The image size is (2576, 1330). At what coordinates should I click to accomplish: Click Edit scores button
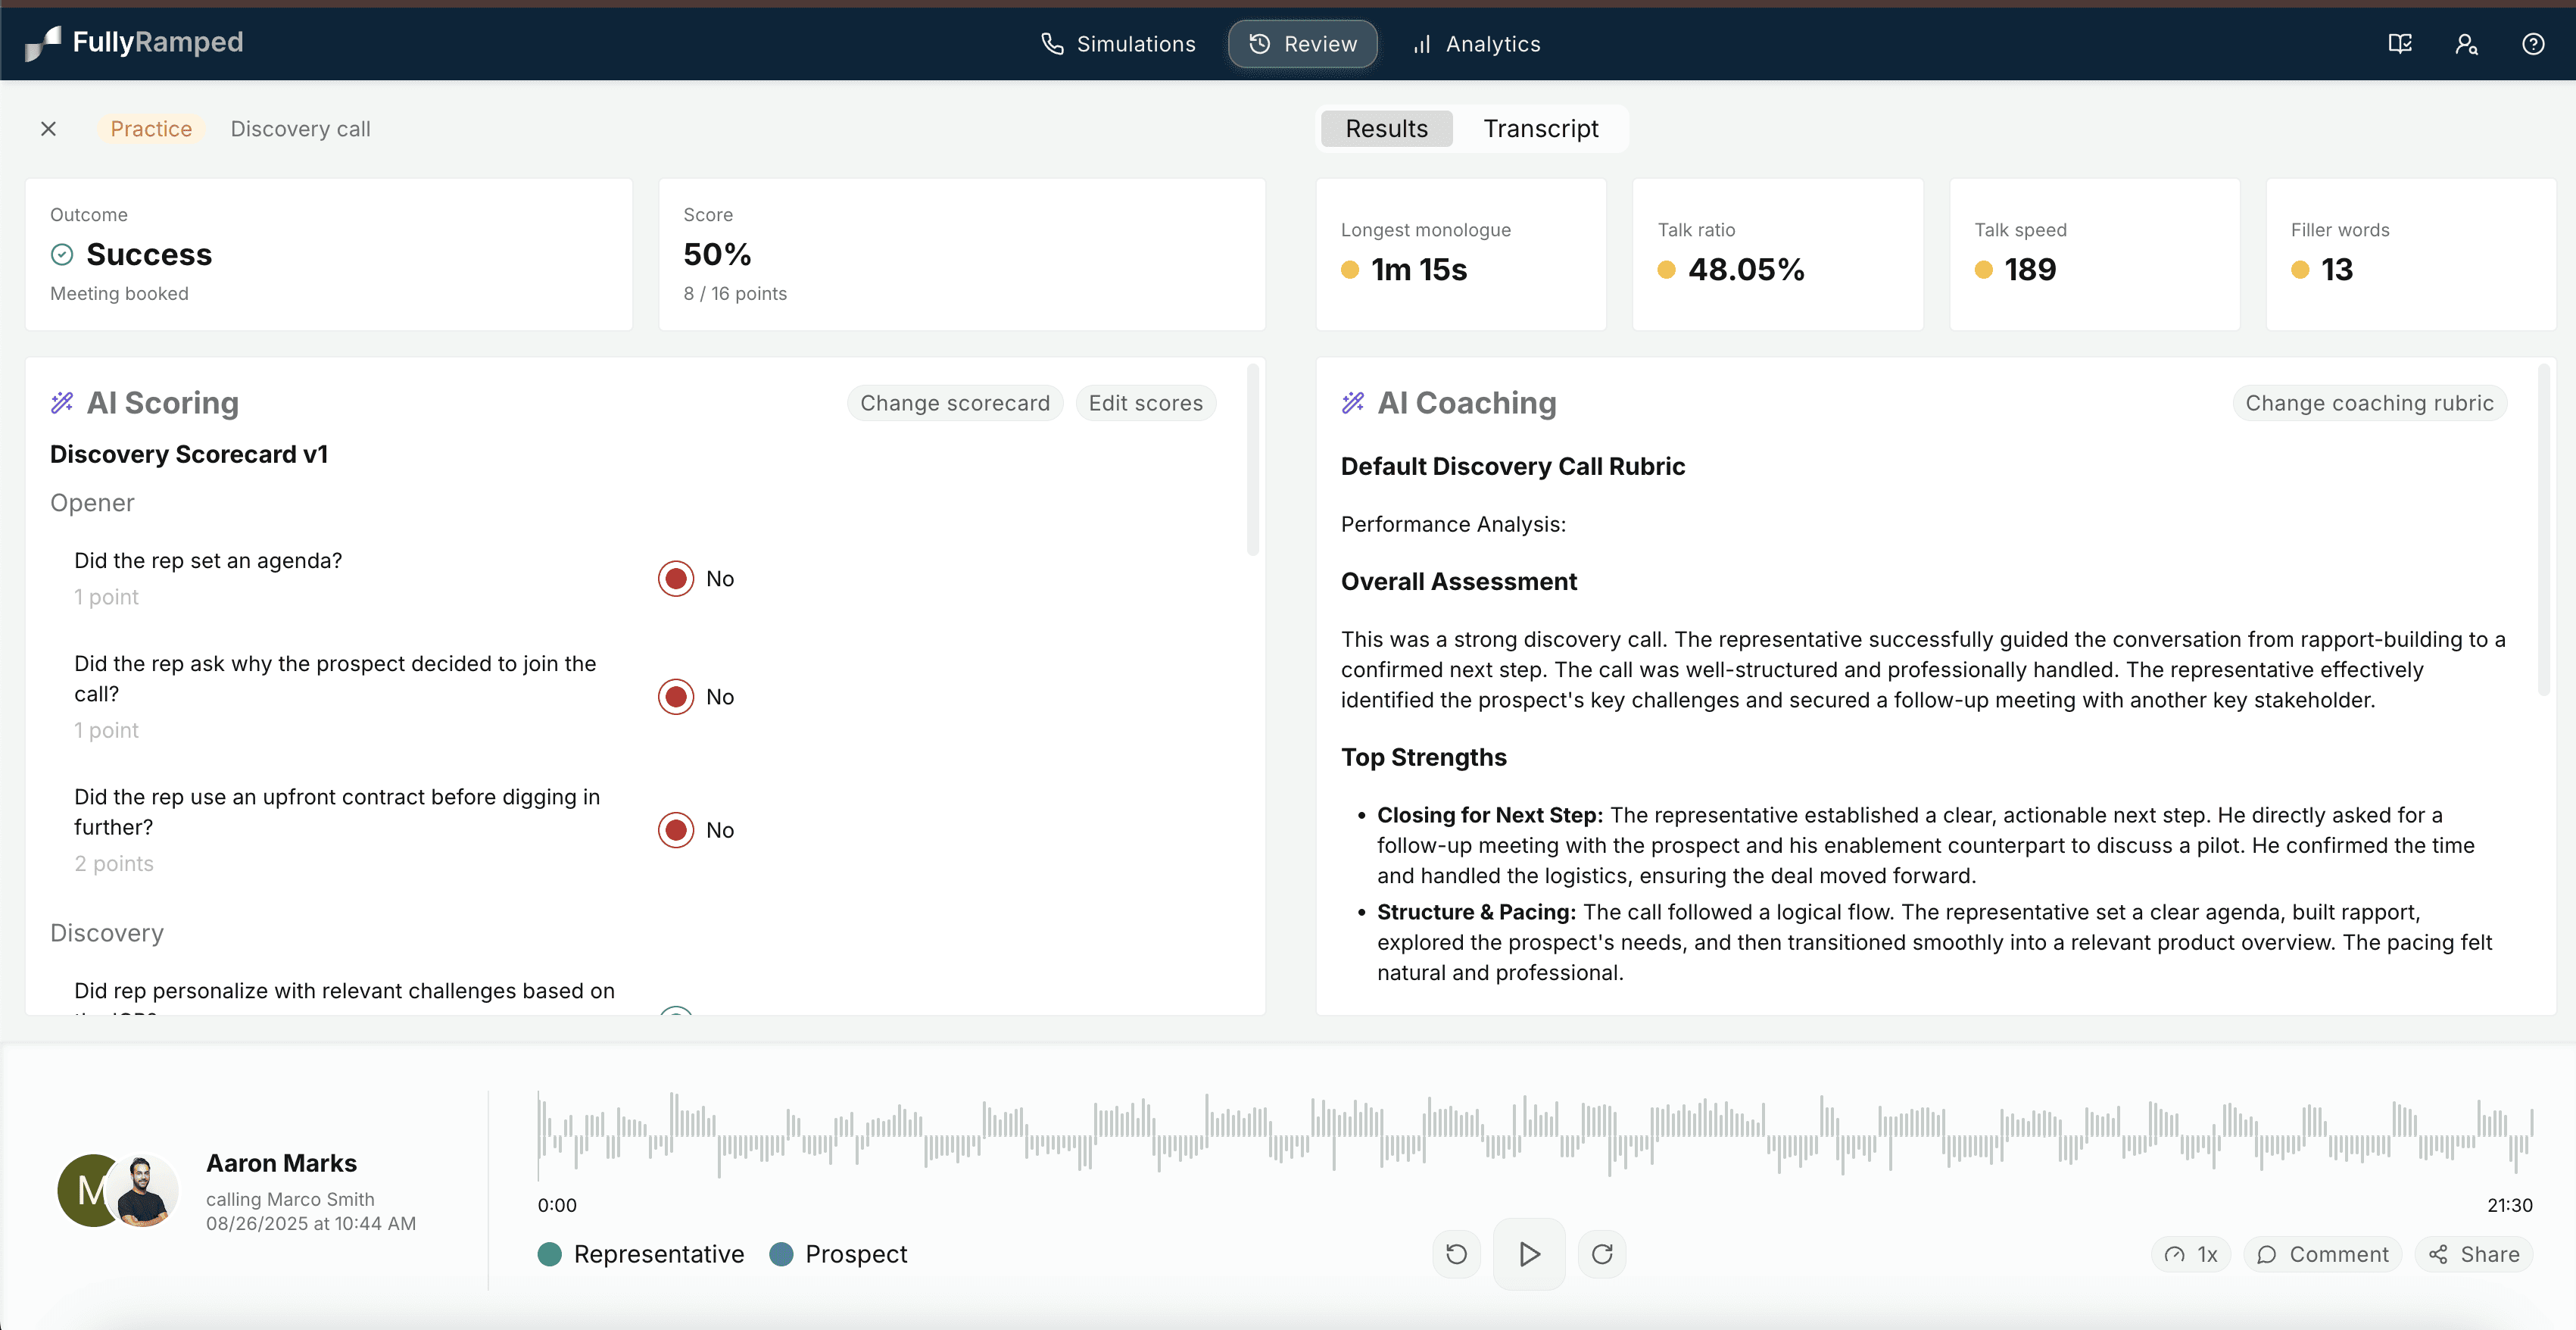pyautogui.click(x=1146, y=403)
